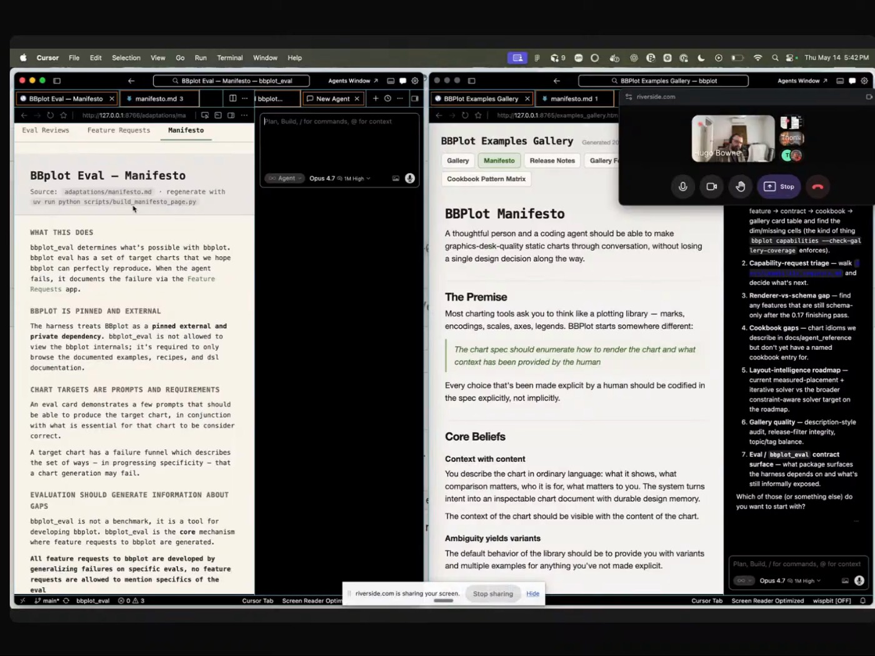
Task: Click Hugo Bowne video thumbnail
Action: coord(733,139)
